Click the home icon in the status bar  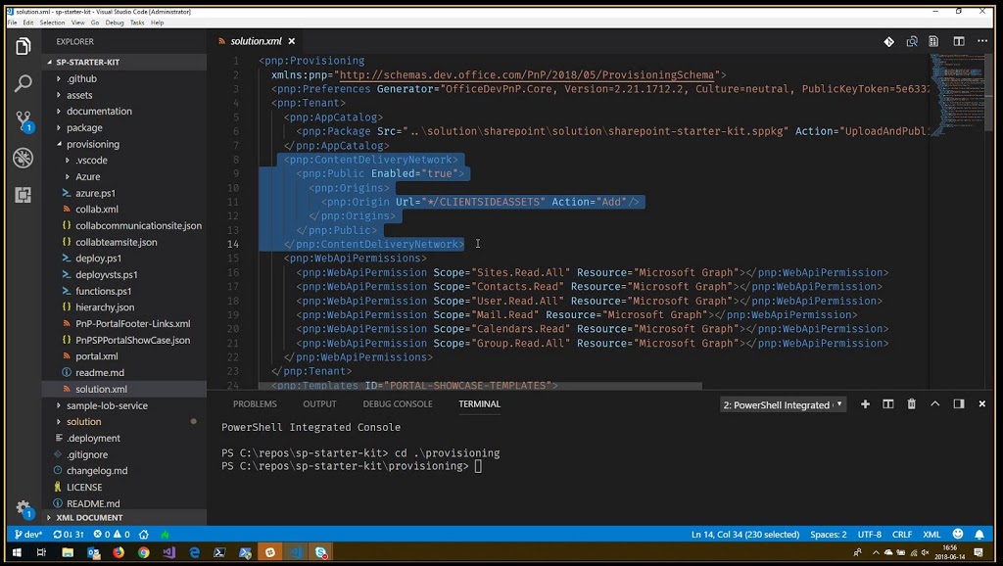(x=144, y=535)
